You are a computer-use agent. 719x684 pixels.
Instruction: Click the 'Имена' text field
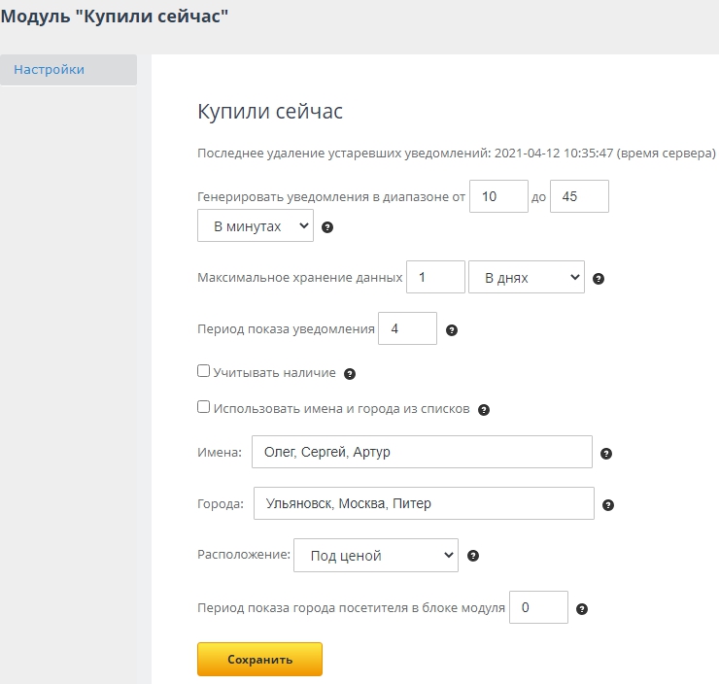coord(421,452)
